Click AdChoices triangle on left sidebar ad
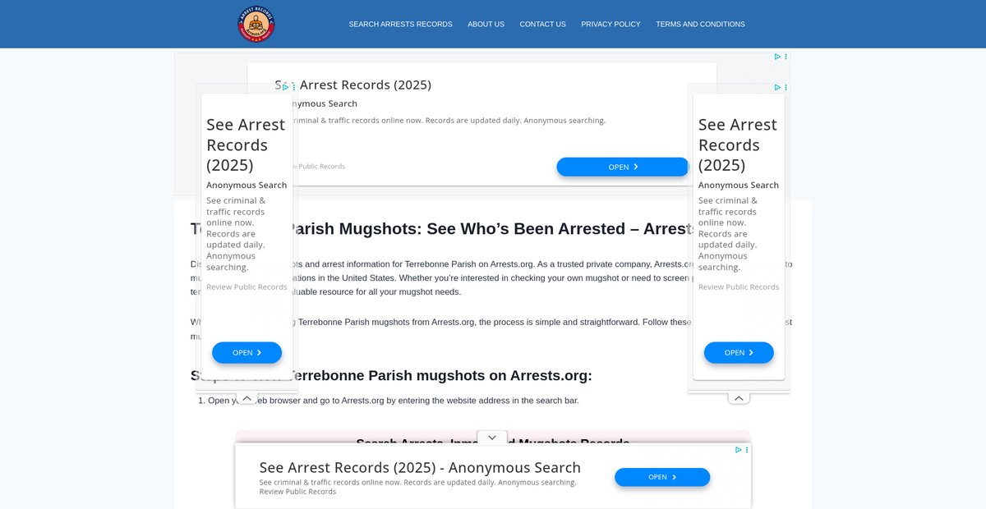This screenshot has width=986, height=509. tap(285, 87)
